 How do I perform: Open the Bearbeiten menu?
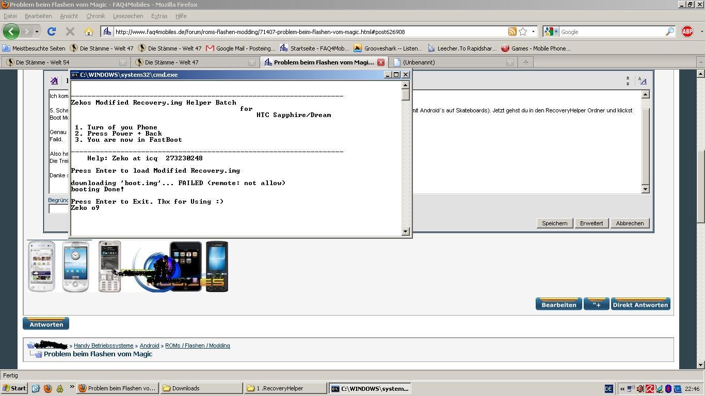[x=38, y=16]
